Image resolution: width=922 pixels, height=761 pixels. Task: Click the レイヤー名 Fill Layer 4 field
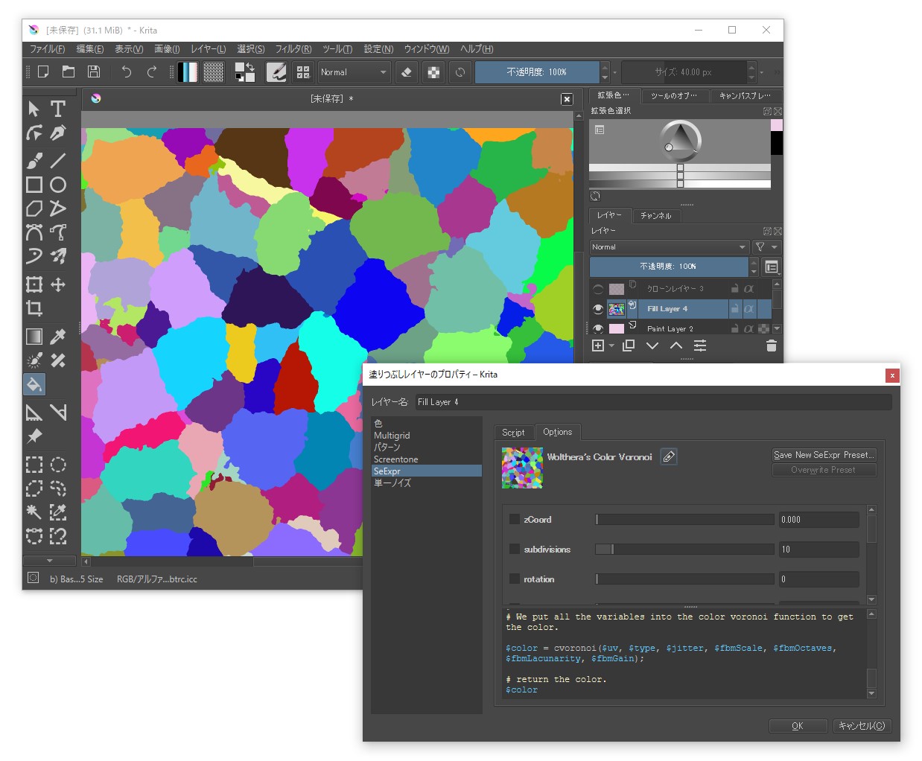653,402
